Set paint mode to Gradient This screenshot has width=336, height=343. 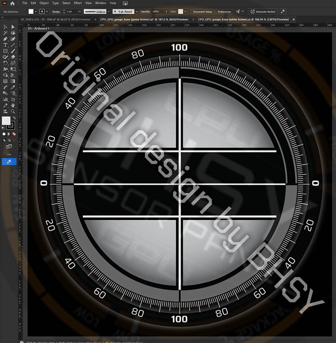[x=9, y=134]
